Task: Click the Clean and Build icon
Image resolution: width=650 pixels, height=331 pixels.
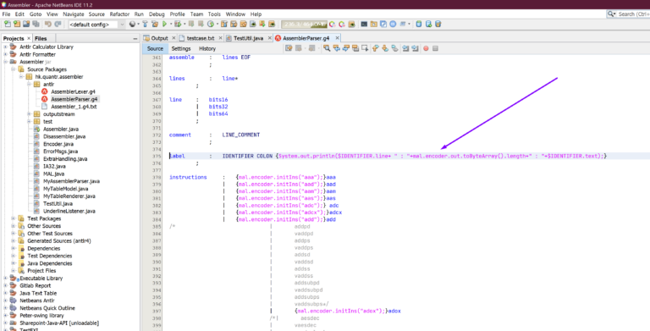Action: (x=155, y=24)
